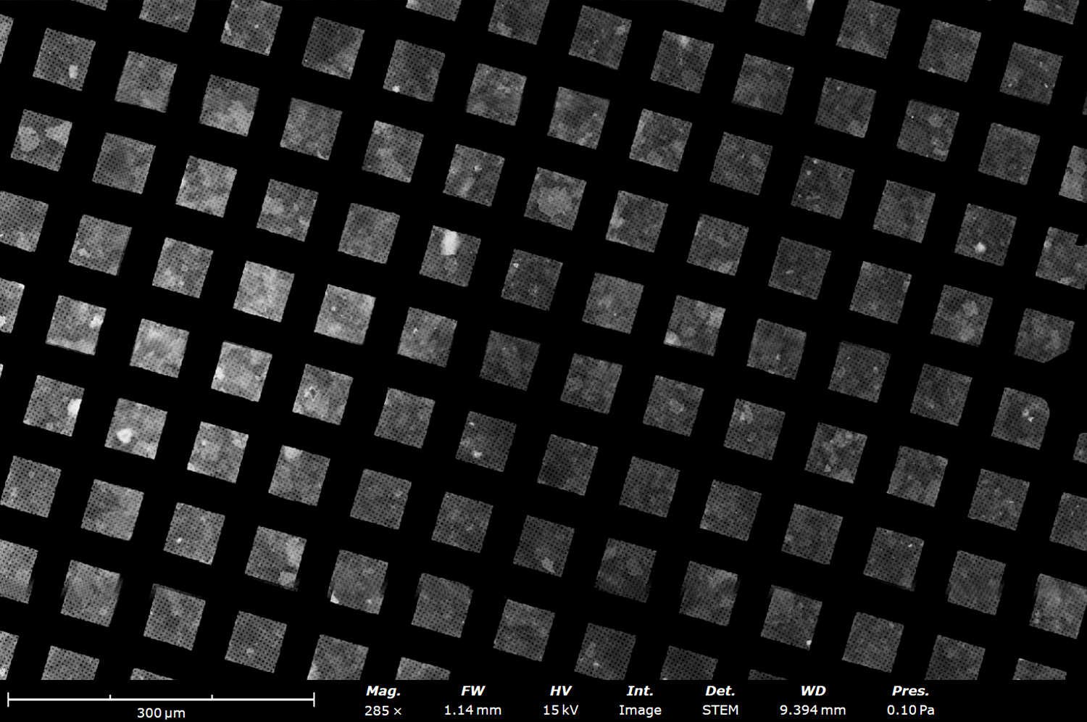
Task: Select the STEM detector value
Action: click(x=720, y=711)
